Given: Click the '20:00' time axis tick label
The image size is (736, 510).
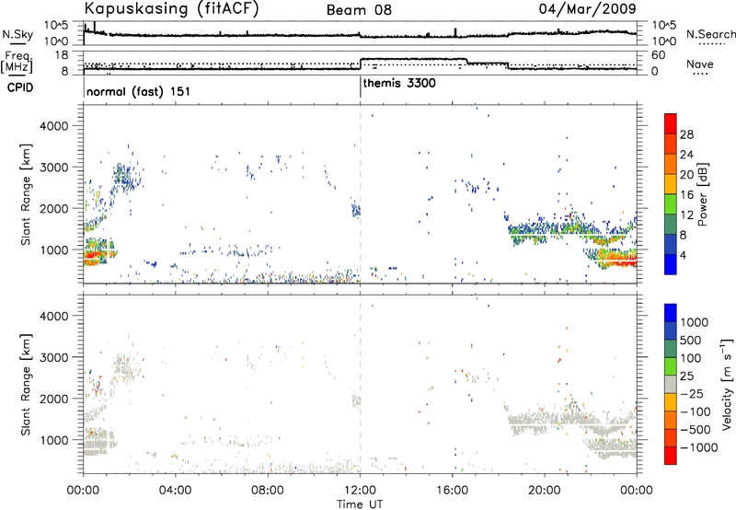Looking at the screenshot, I should [545, 491].
